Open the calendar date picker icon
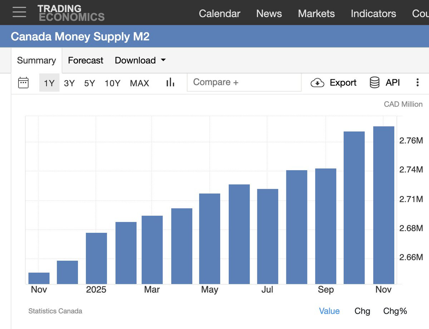 coord(23,83)
